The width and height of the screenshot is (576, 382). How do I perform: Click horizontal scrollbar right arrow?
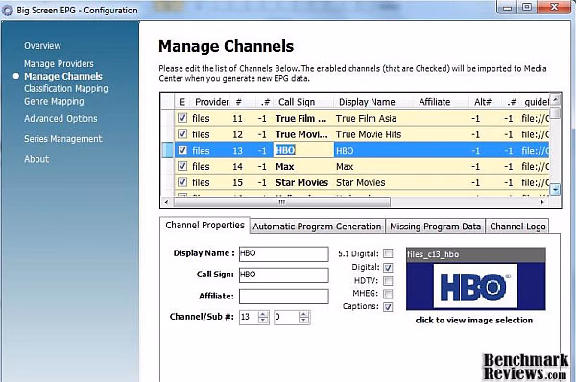click(542, 202)
